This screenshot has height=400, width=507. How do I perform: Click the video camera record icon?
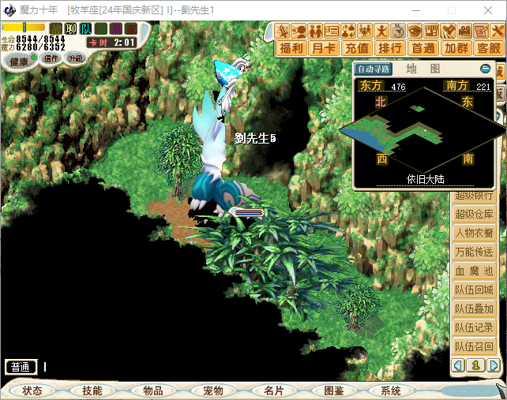click(x=464, y=31)
